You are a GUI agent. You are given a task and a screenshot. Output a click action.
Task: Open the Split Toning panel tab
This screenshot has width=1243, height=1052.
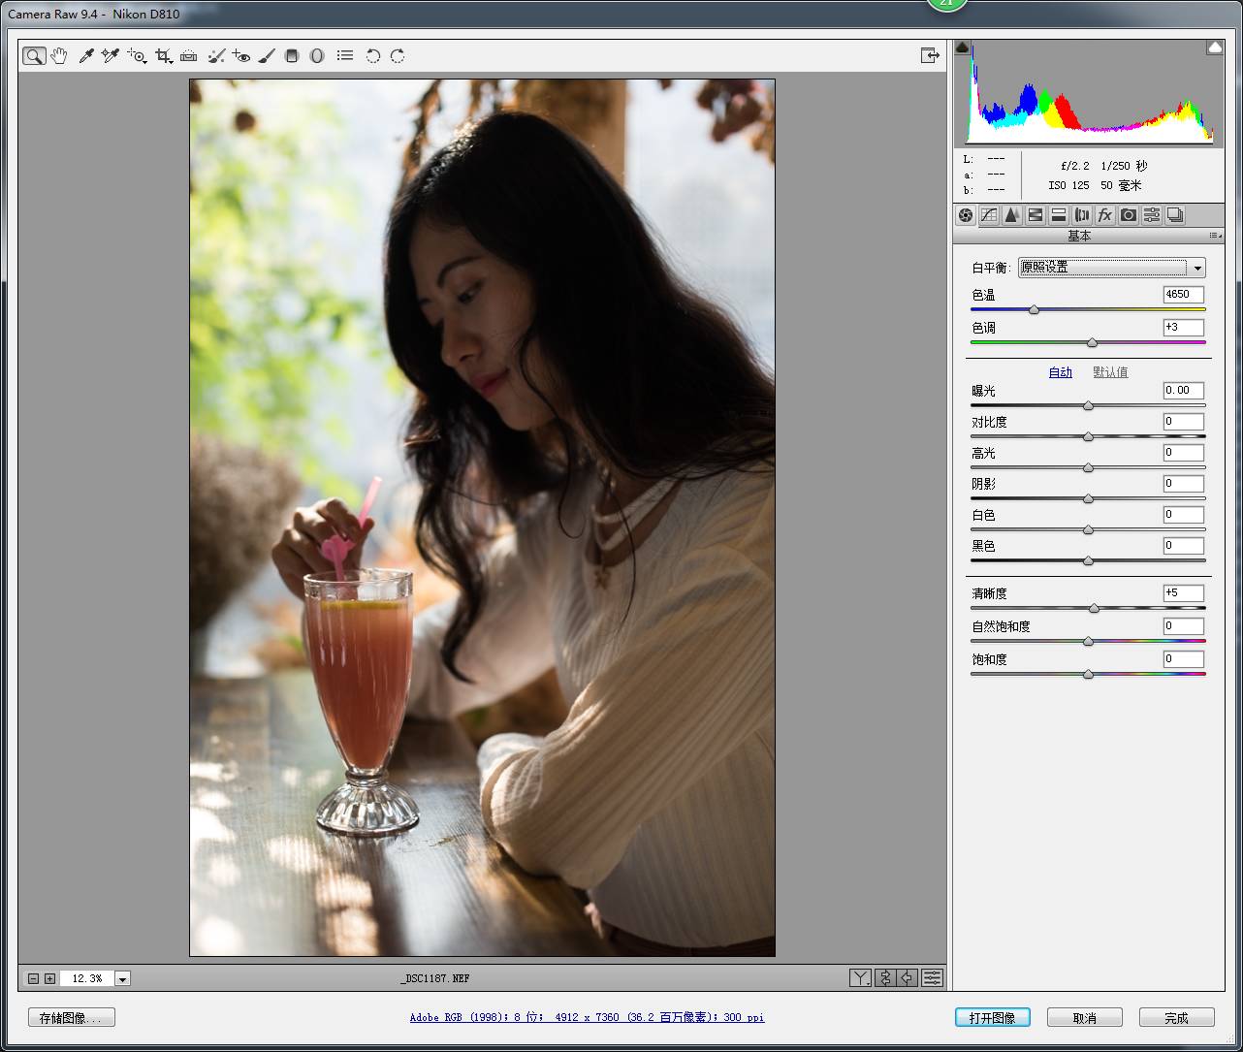click(x=1059, y=215)
